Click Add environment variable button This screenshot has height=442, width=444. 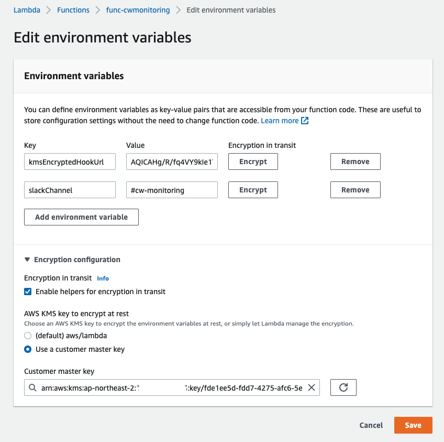pyautogui.click(x=81, y=217)
